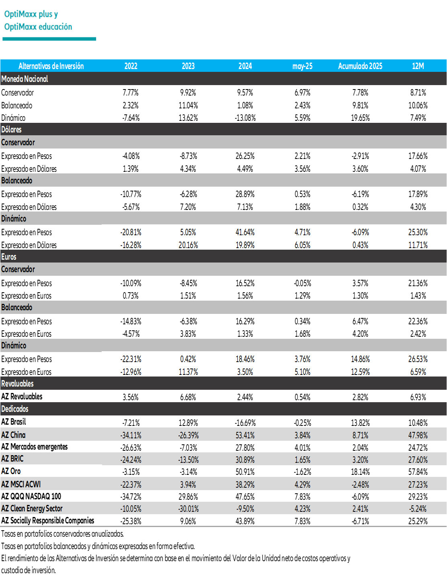The height and width of the screenshot is (576, 447).
Task: Click the 47.98% value for AZ China
Action: coord(418,436)
